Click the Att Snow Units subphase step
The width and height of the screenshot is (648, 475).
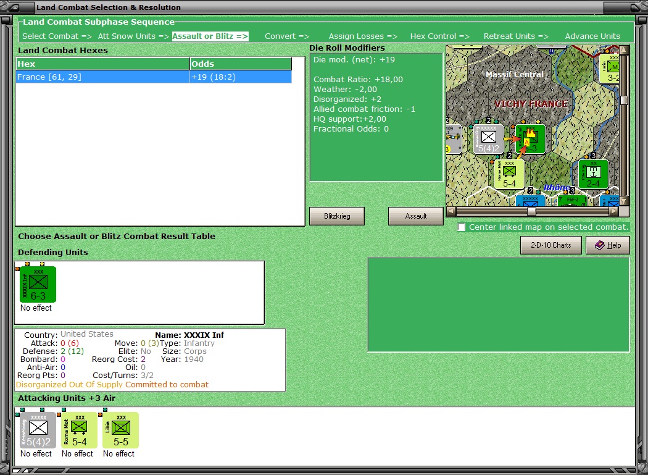pyautogui.click(x=133, y=36)
